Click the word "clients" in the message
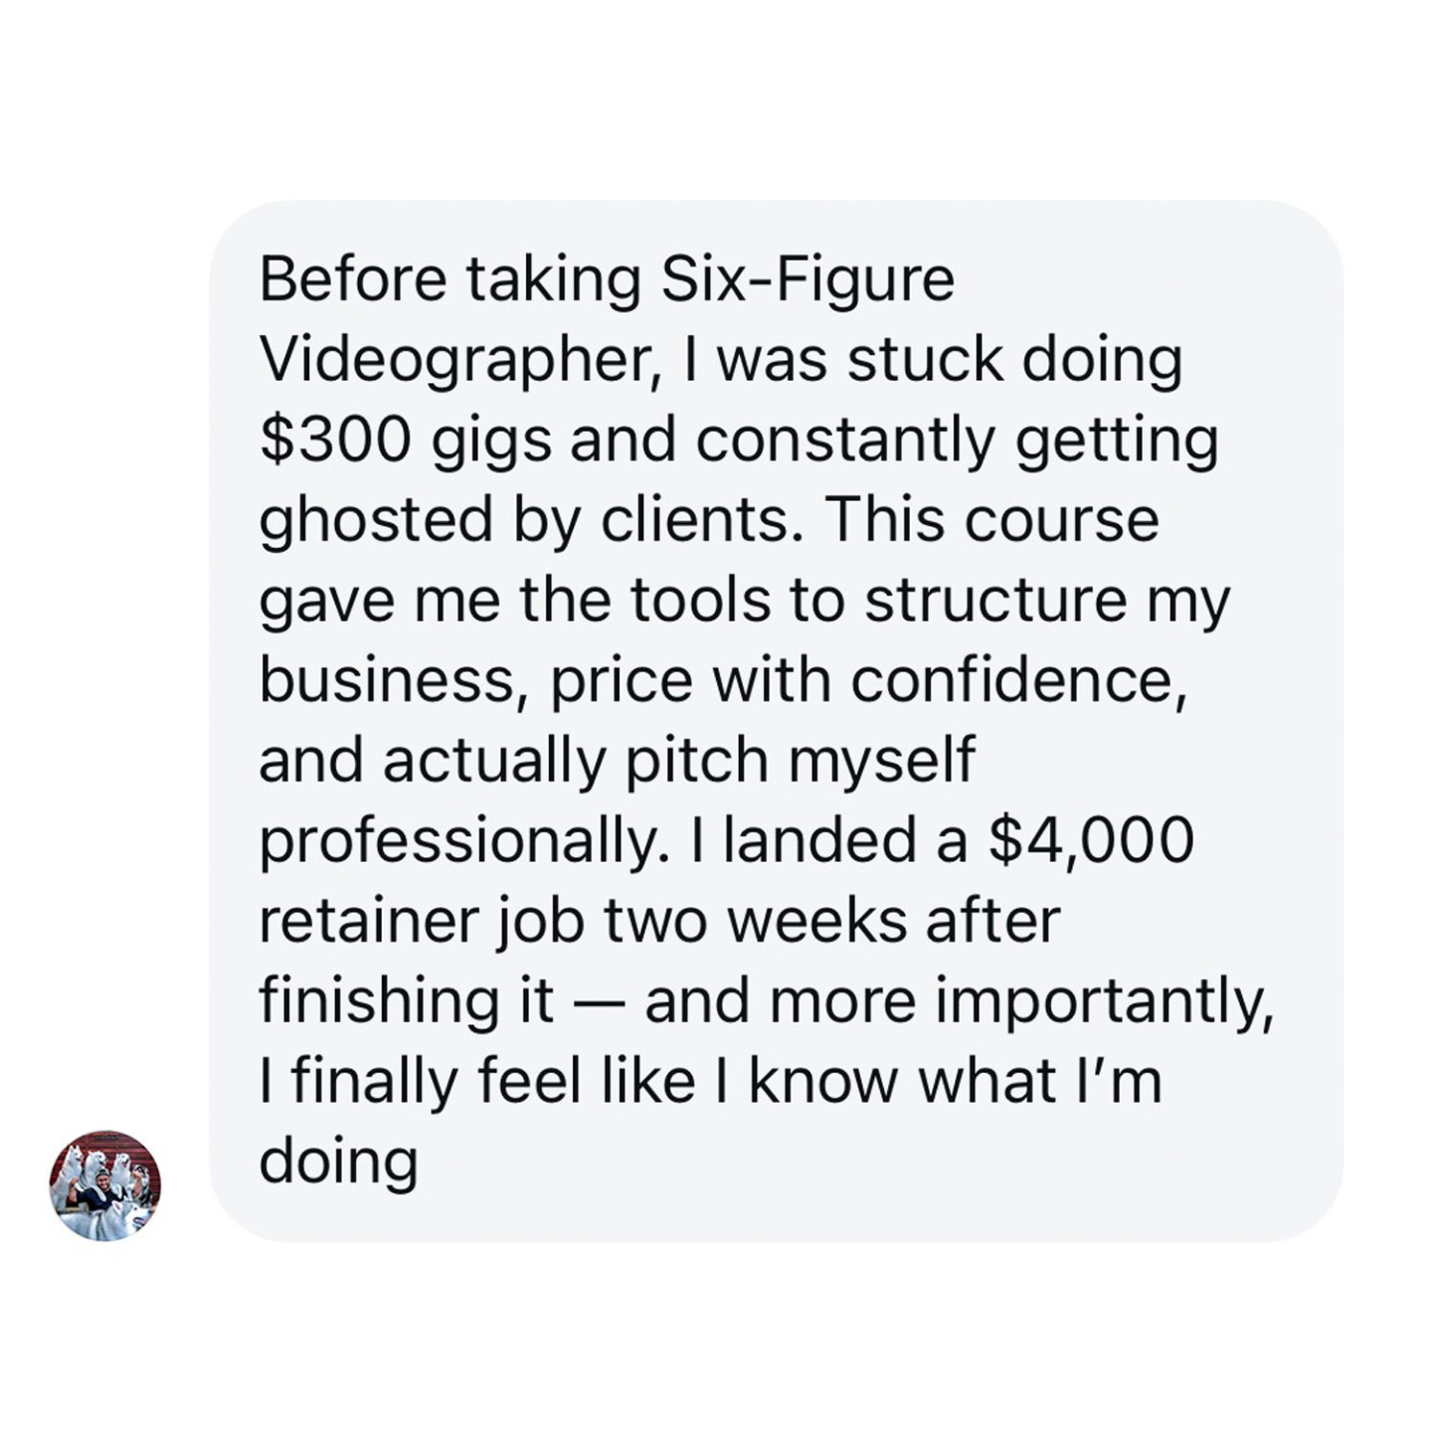Screen dimensions: 1432x1432 [x=699, y=520]
